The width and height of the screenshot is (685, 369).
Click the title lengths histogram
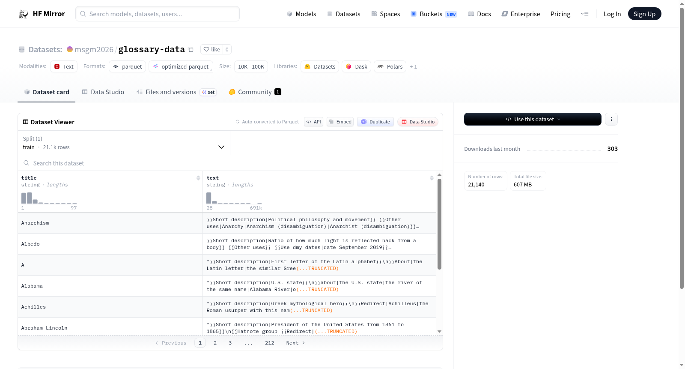[49, 198]
